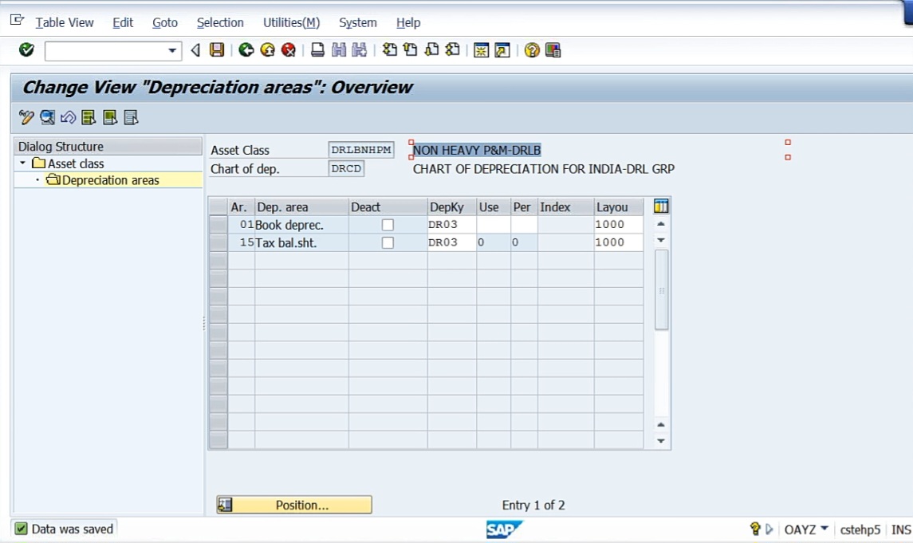This screenshot has width=913, height=543.
Task: Click the bottom scroll-down arrow of the table
Action: pyautogui.click(x=661, y=441)
